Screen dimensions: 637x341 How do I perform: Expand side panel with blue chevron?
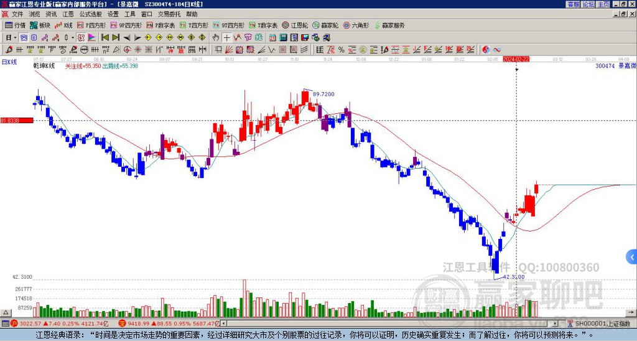coord(632,257)
